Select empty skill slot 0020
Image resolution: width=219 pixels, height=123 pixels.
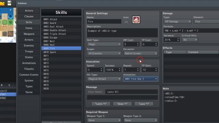tap(61, 88)
